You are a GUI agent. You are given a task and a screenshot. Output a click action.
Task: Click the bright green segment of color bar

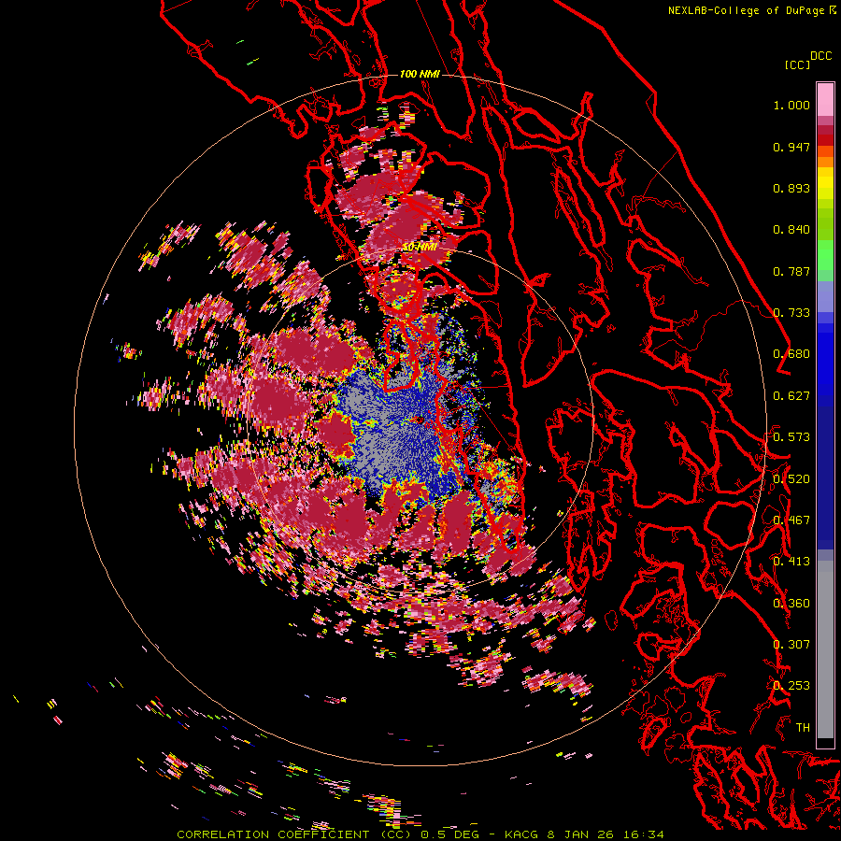click(825, 255)
